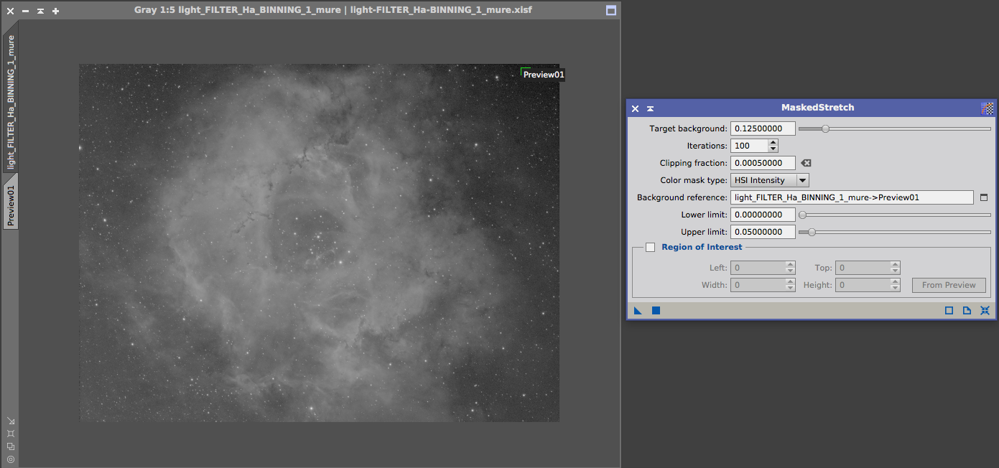Apply MaskedStretch with the blue square
This screenshot has height=468, width=999.
pos(656,311)
